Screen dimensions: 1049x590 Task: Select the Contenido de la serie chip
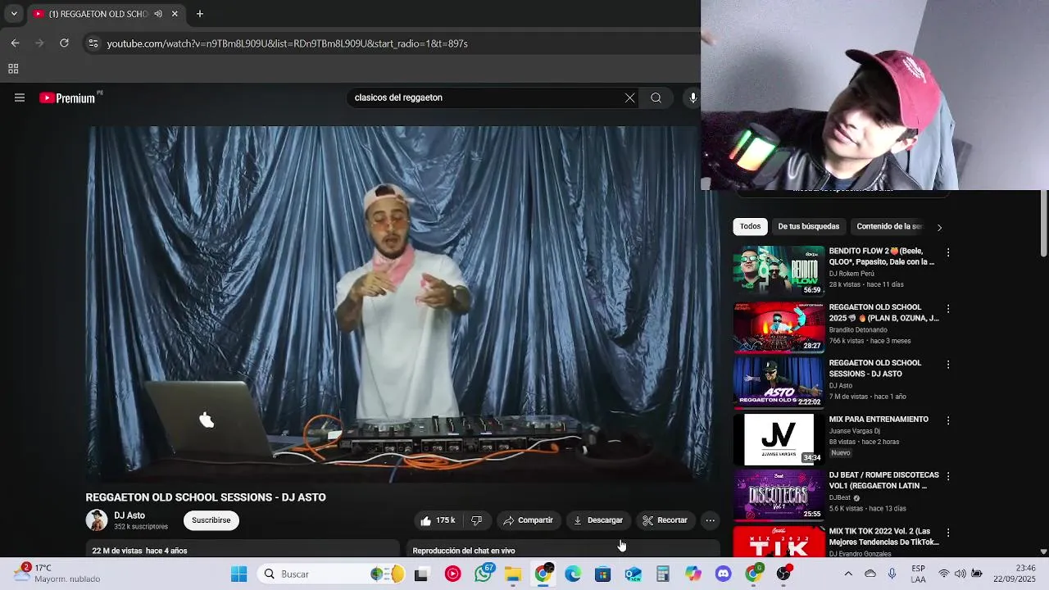click(888, 226)
